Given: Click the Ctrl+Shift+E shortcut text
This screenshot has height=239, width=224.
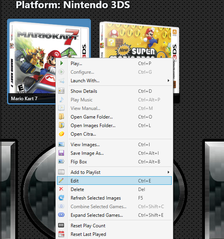Looking at the screenshot, I should click(x=151, y=215).
